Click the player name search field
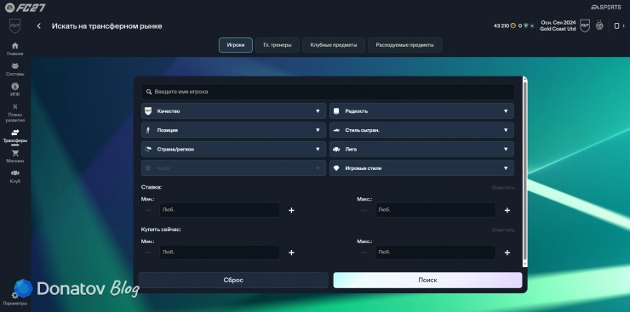 coord(328,92)
